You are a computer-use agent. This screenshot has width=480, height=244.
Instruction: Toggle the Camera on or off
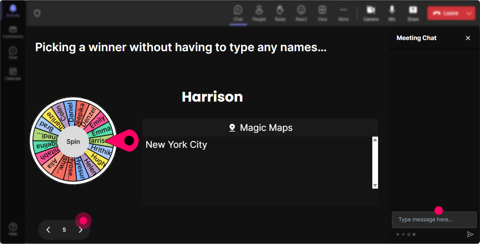(371, 13)
